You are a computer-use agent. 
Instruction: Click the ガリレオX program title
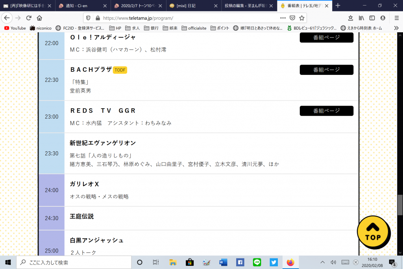(x=84, y=184)
